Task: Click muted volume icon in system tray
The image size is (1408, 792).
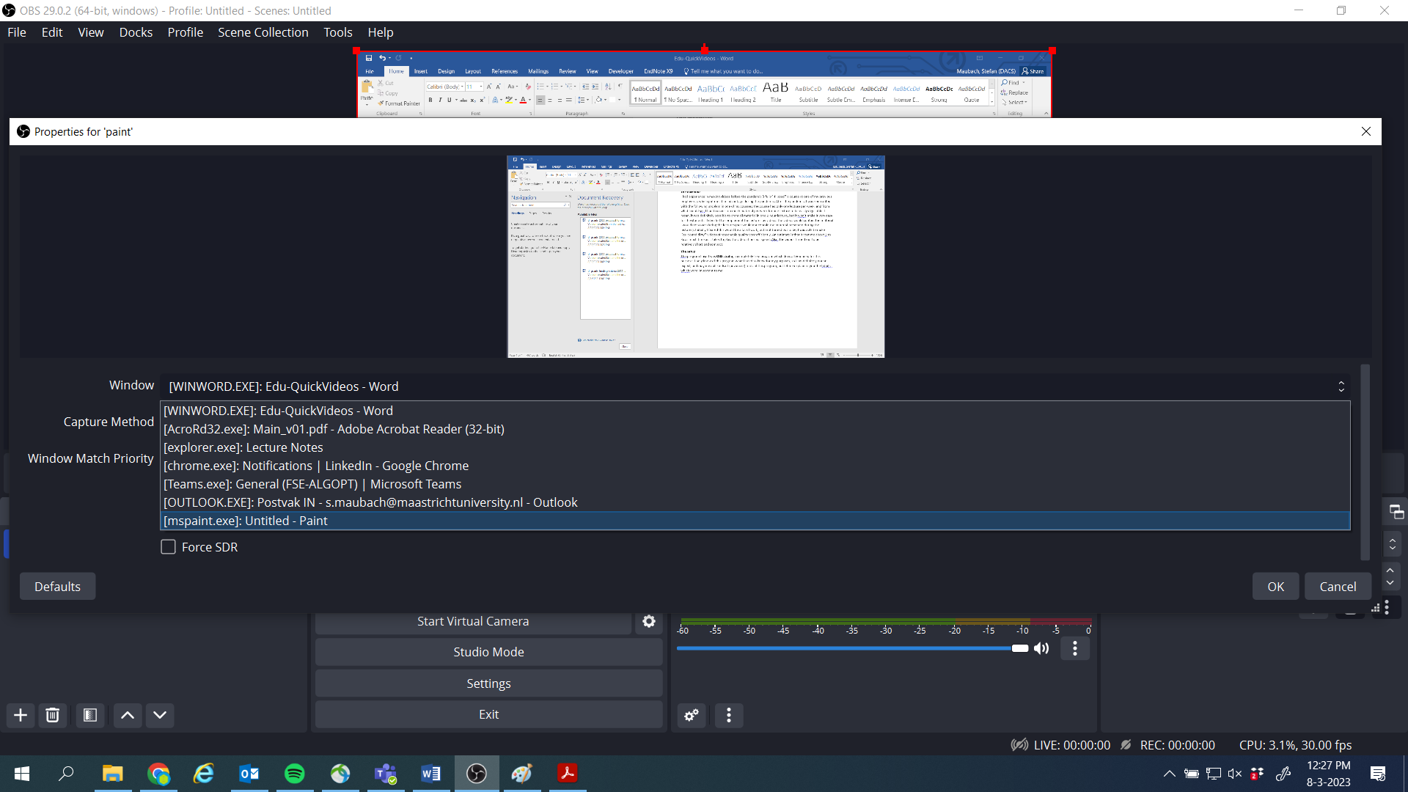Action: click(1235, 774)
